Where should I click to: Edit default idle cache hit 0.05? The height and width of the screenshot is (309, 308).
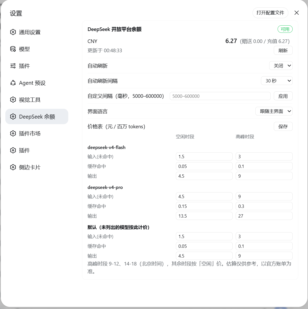point(204,246)
